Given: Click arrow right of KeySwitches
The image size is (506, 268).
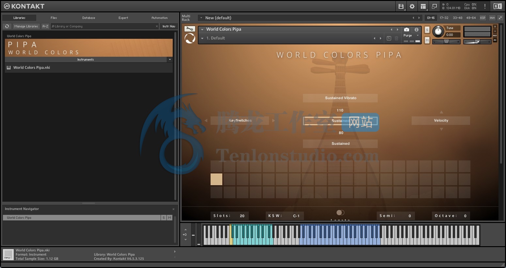Looking at the screenshot, I should [x=274, y=121].
